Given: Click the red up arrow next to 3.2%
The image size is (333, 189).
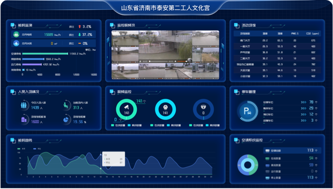Looking at the screenshot, I should [x=80, y=27].
